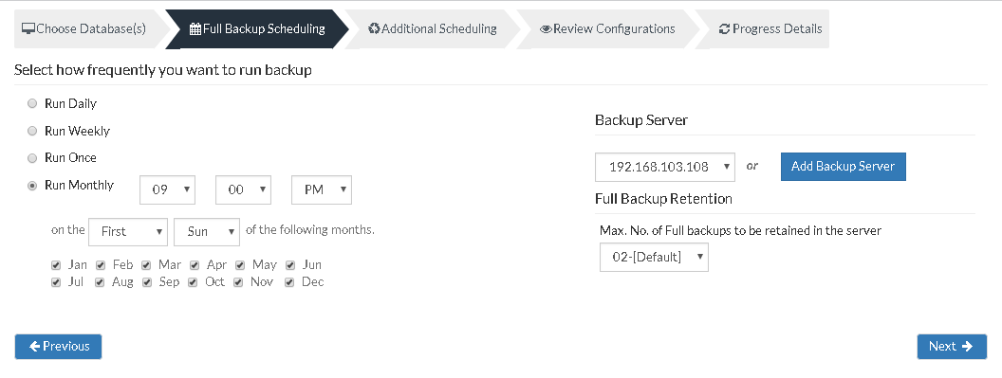The image size is (1002, 378).
Task: Click the right arrow icon on Next button
Action: [x=967, y=346]
